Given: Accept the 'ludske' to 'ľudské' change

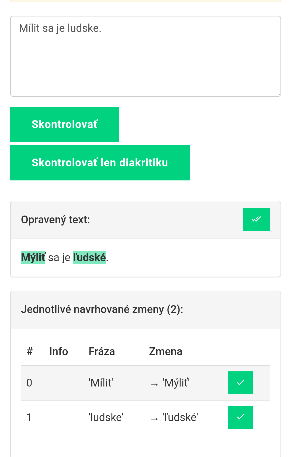Looking at the screenshot, I should click(x=240, y=417).
